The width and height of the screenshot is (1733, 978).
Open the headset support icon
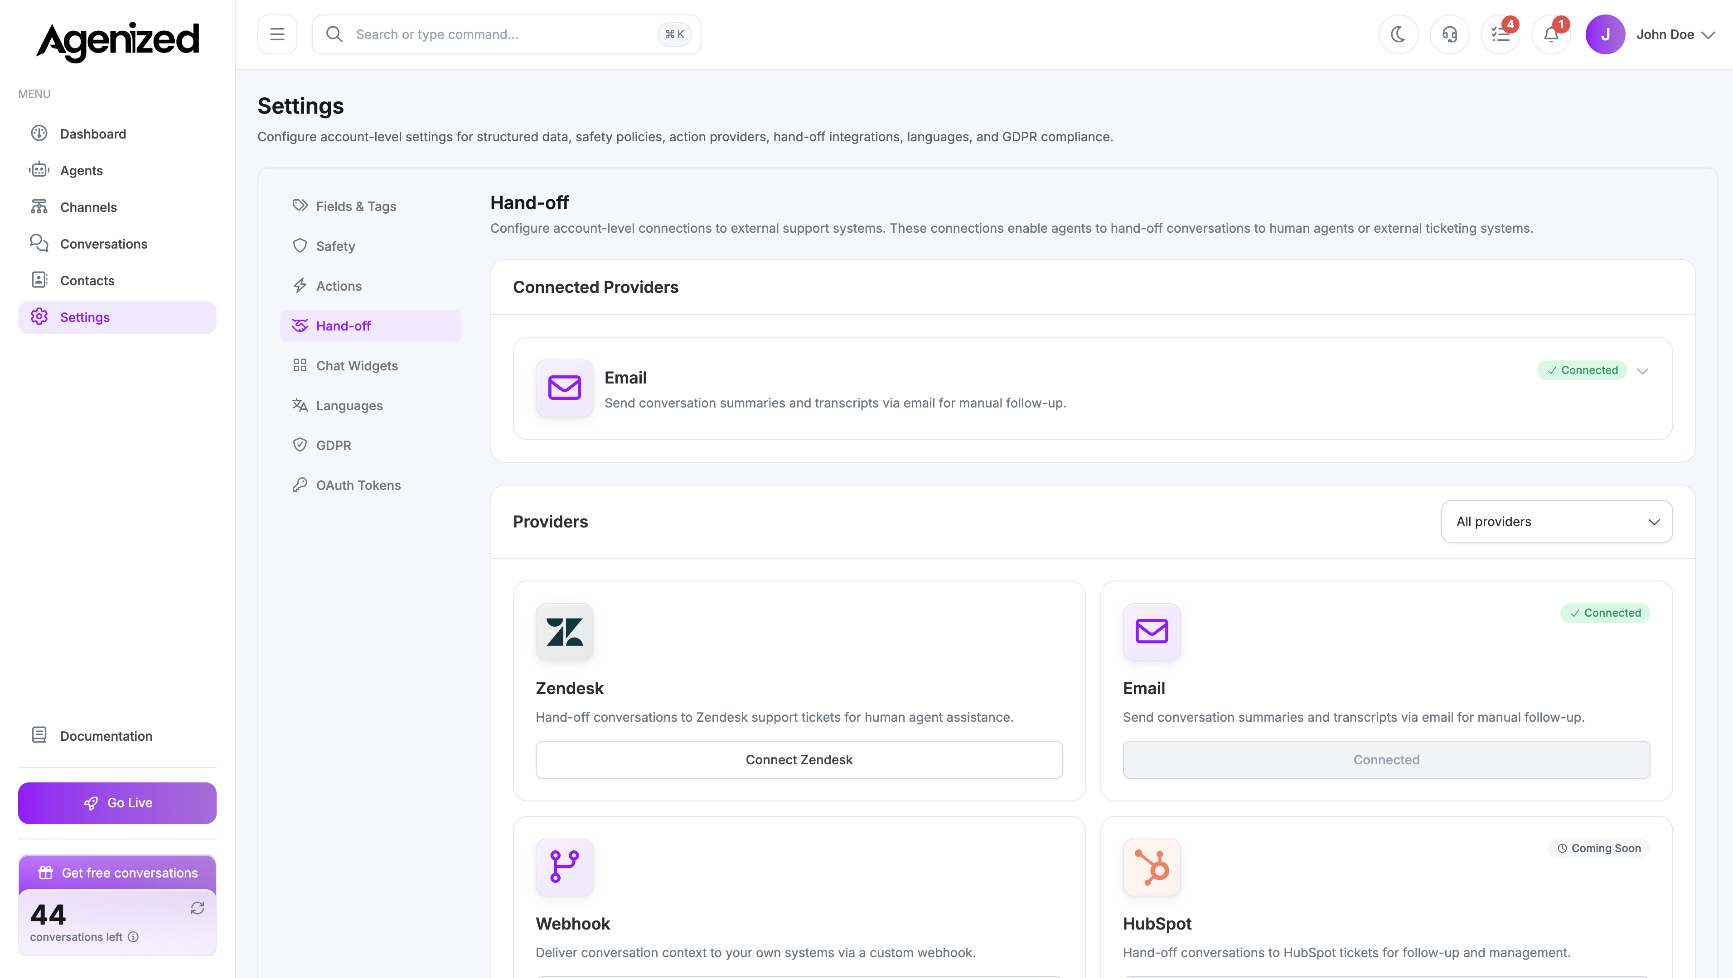click(1450, 34)
